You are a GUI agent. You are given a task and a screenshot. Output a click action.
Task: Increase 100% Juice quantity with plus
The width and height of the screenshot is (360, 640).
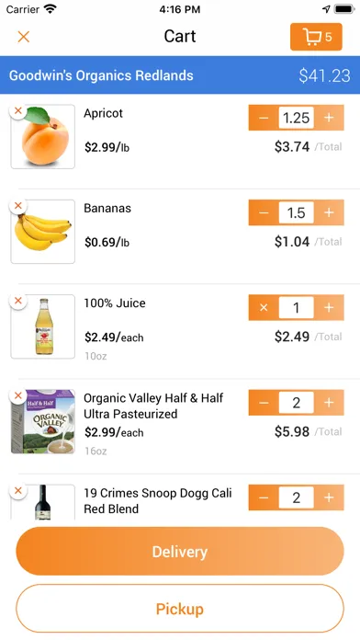tap(329, 307)
